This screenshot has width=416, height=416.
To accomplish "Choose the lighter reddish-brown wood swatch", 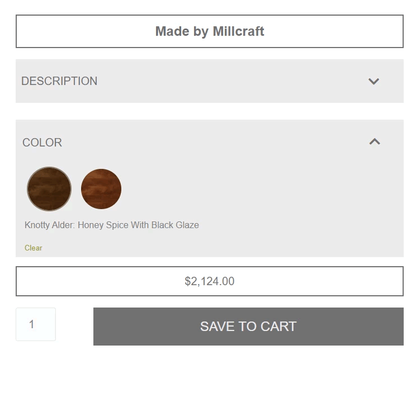I will tap(101, 189).
